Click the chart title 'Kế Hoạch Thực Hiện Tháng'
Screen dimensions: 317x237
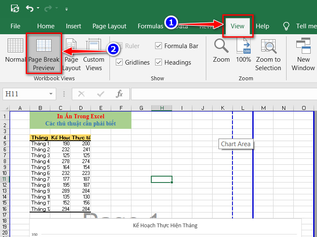coord(165,226)
